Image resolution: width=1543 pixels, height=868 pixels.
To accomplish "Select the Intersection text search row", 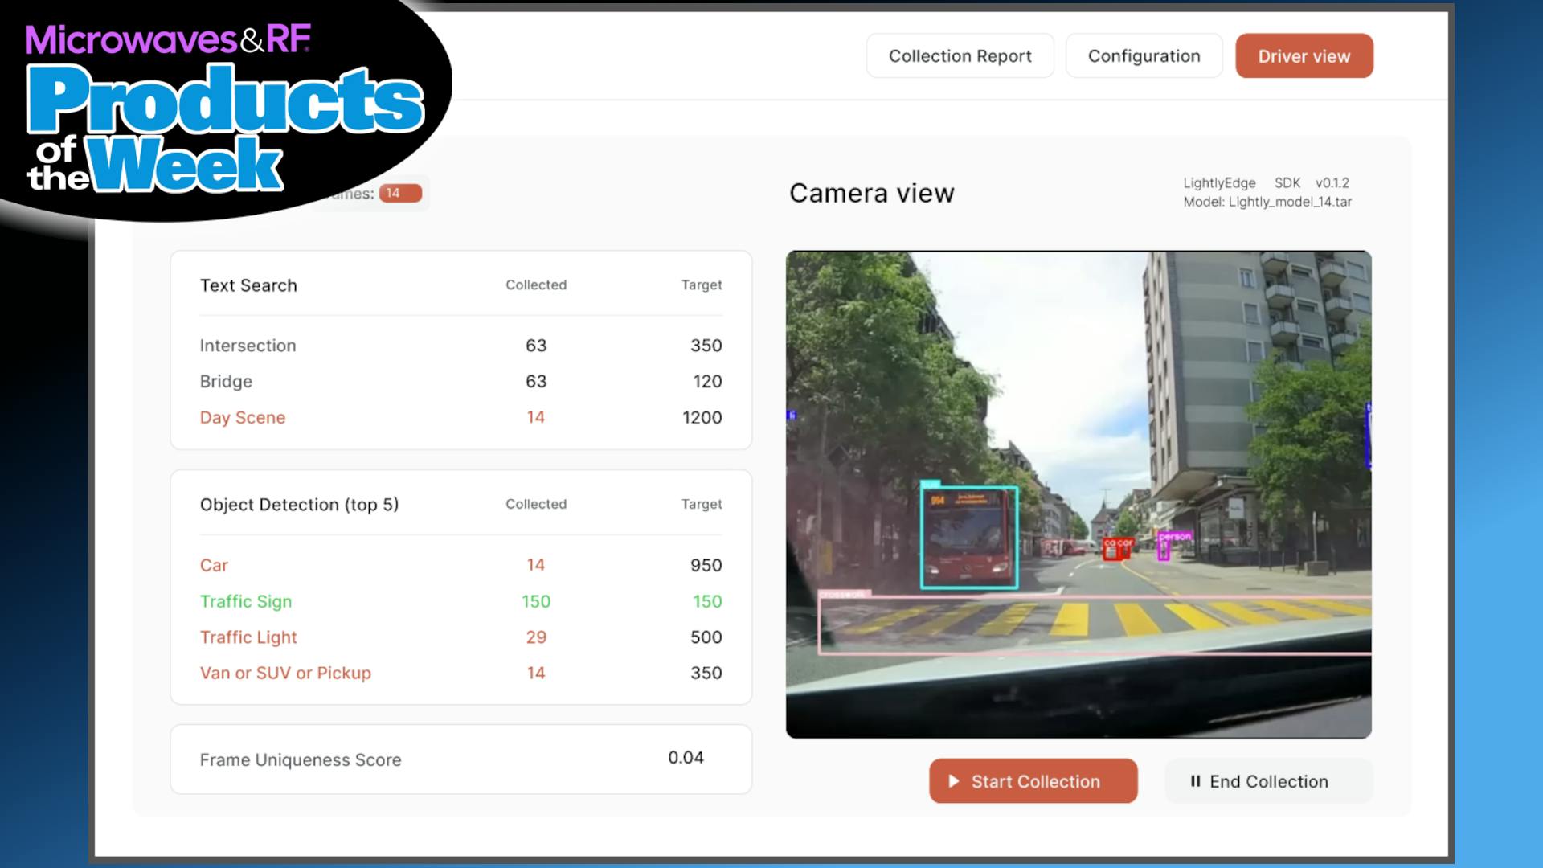I will click(248, 346).
